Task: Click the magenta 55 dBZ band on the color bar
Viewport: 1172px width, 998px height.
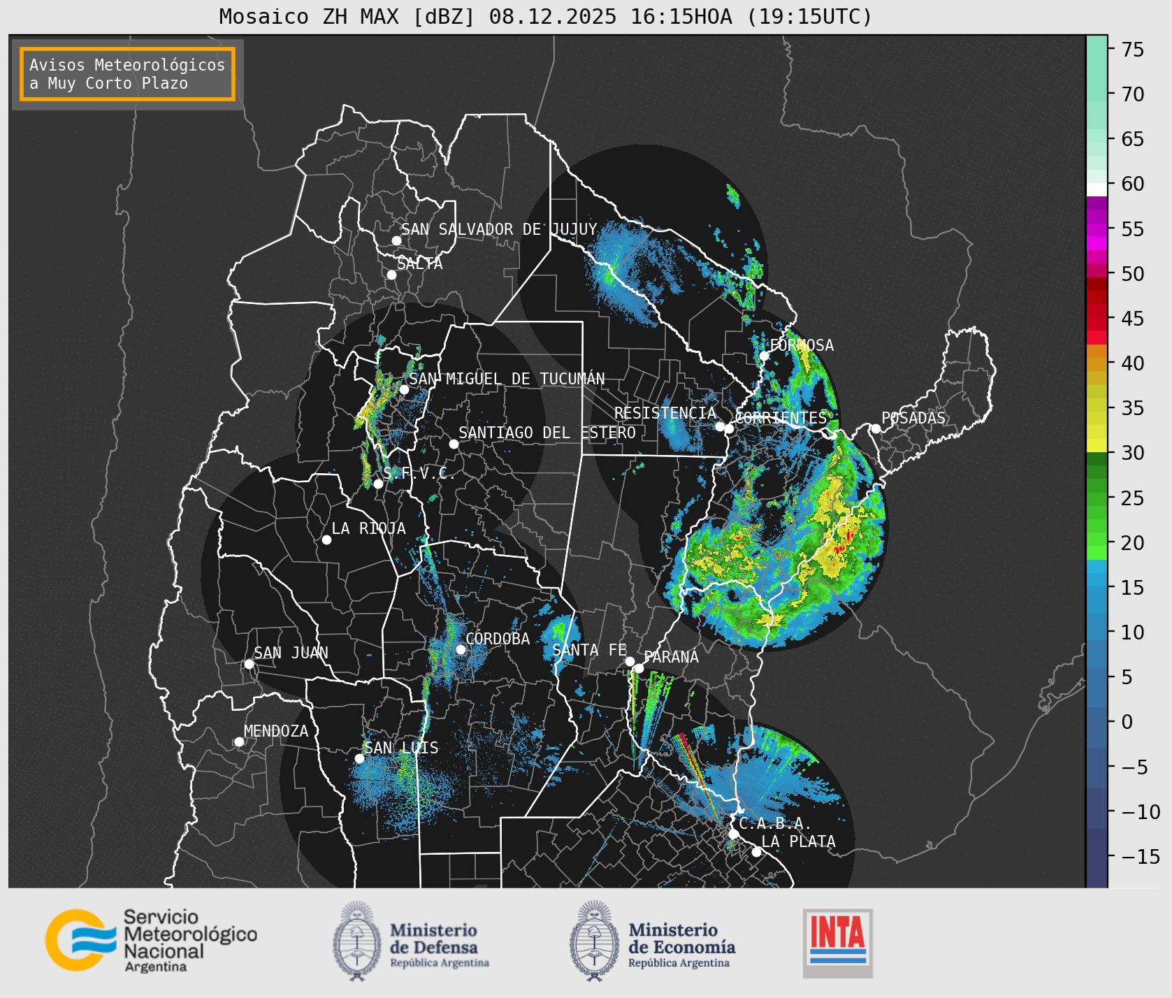Action: coord(1097,229)
